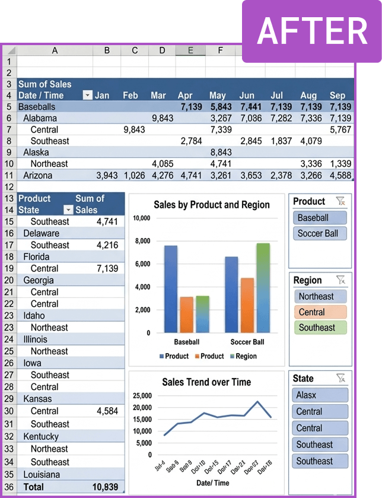
Task: Select column E header
Action: (190, 50)
